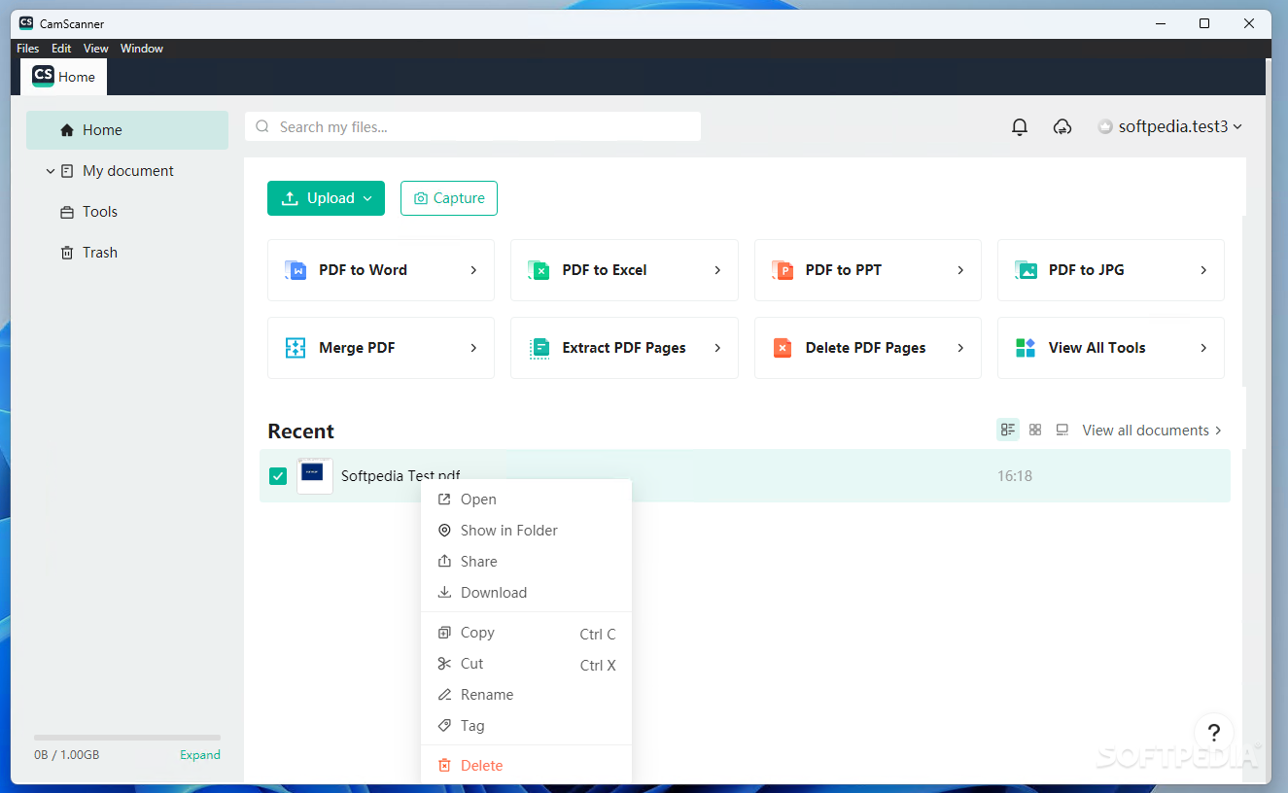Click the PDF to PPT icon
1288x793 pixels.
coord(783,270)
